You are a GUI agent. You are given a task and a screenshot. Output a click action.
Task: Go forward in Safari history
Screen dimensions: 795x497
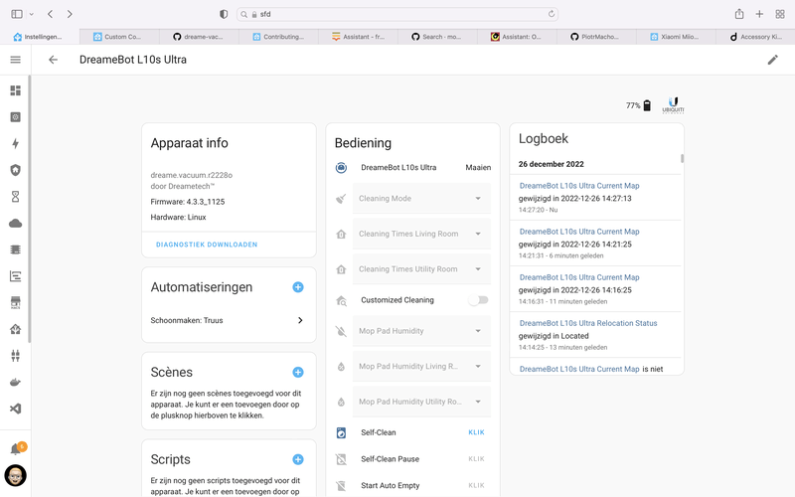pos(70,14)
